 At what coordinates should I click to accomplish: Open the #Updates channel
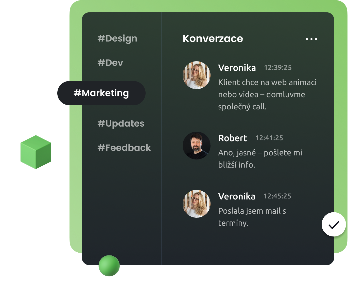pos(121,124)
